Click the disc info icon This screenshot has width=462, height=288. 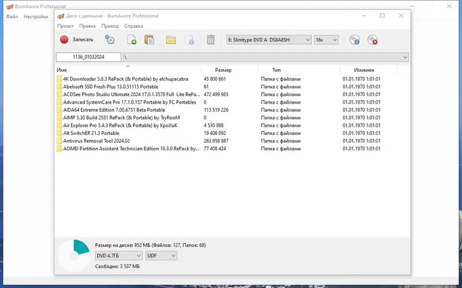pyautogui.click(x=355, y=40)
